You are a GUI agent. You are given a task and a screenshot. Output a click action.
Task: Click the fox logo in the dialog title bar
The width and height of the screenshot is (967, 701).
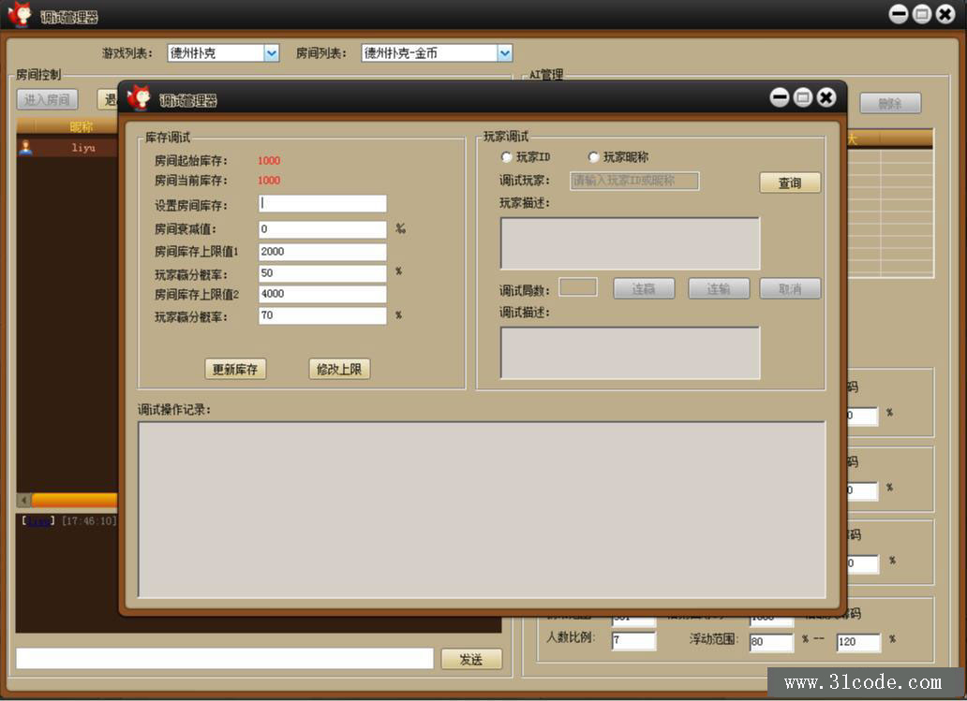click(x=139, y=98)
